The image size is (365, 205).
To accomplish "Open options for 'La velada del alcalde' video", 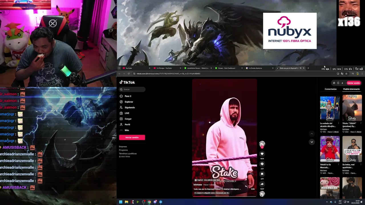I will [338, 124].
